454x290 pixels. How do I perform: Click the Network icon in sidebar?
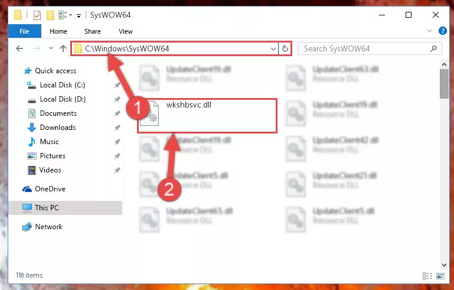[27, 227]
